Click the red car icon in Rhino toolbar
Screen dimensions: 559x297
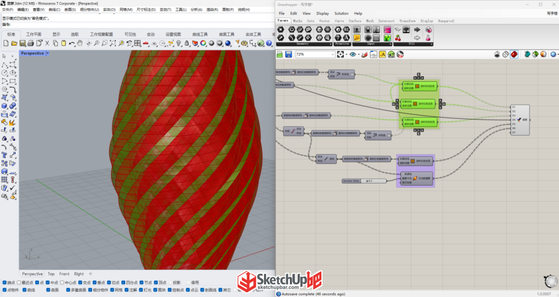tap(146, 43)
